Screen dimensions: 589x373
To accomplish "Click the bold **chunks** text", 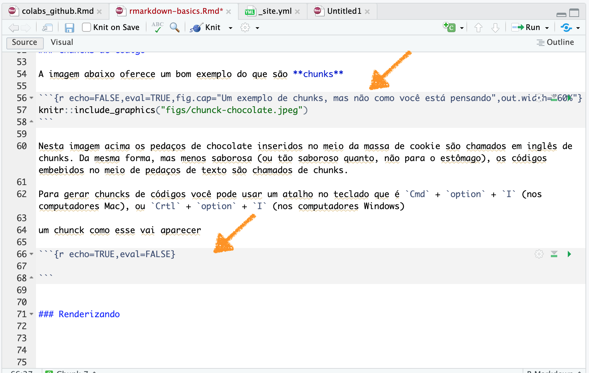I will tap(318, 74).
